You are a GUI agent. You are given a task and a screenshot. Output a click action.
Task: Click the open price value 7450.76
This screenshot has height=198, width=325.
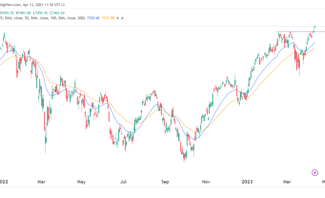(7, 13)
